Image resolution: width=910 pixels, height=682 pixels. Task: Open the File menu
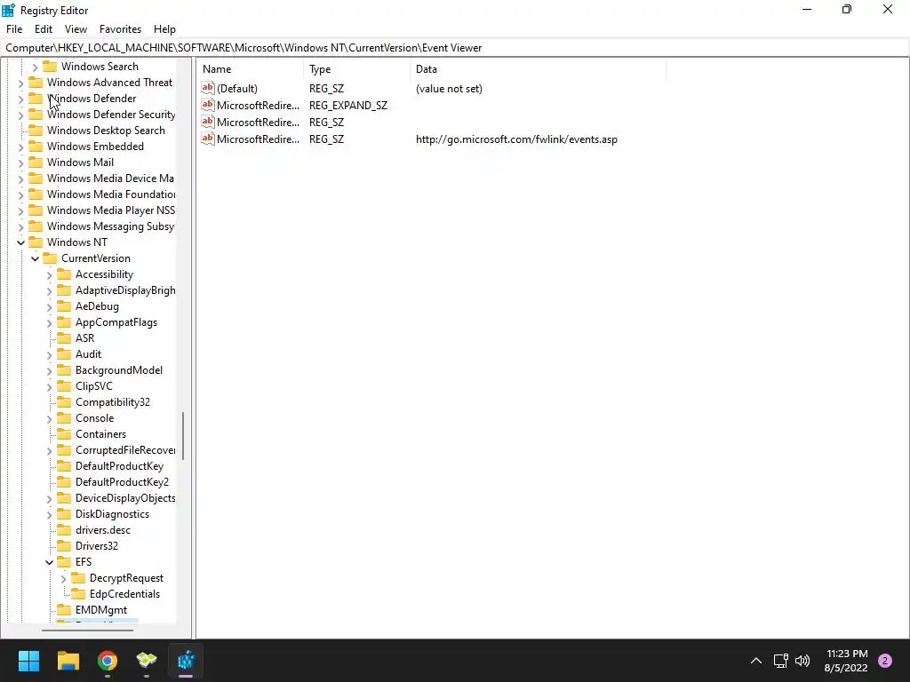coord(14,29)
